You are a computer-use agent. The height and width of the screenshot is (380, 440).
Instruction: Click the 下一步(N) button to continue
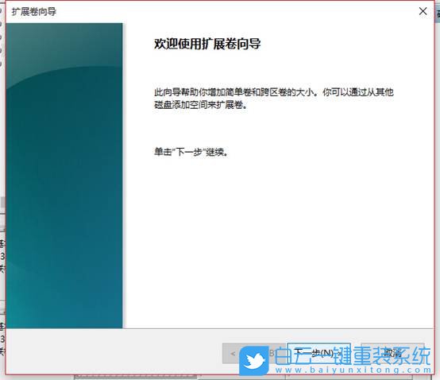coord(319,353)
